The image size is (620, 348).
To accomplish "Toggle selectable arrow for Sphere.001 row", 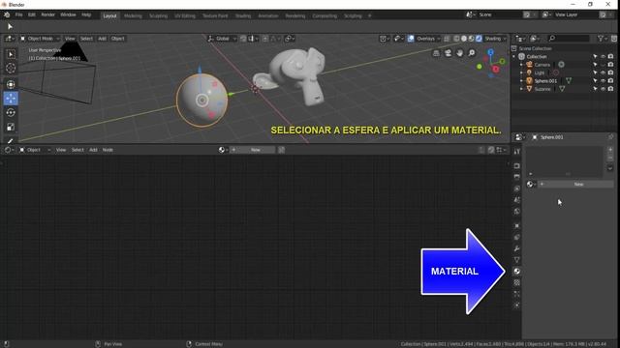I will (595, 81).
